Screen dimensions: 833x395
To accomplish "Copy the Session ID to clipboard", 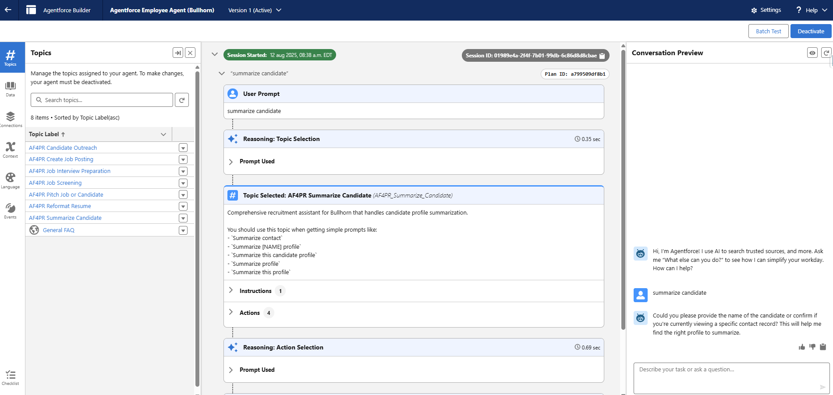I will point(602,56).
